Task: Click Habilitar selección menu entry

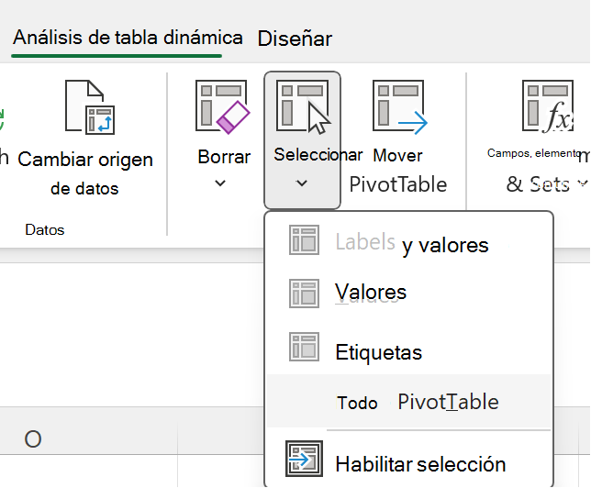Action: pyautogui.click(x=409, y=460)
